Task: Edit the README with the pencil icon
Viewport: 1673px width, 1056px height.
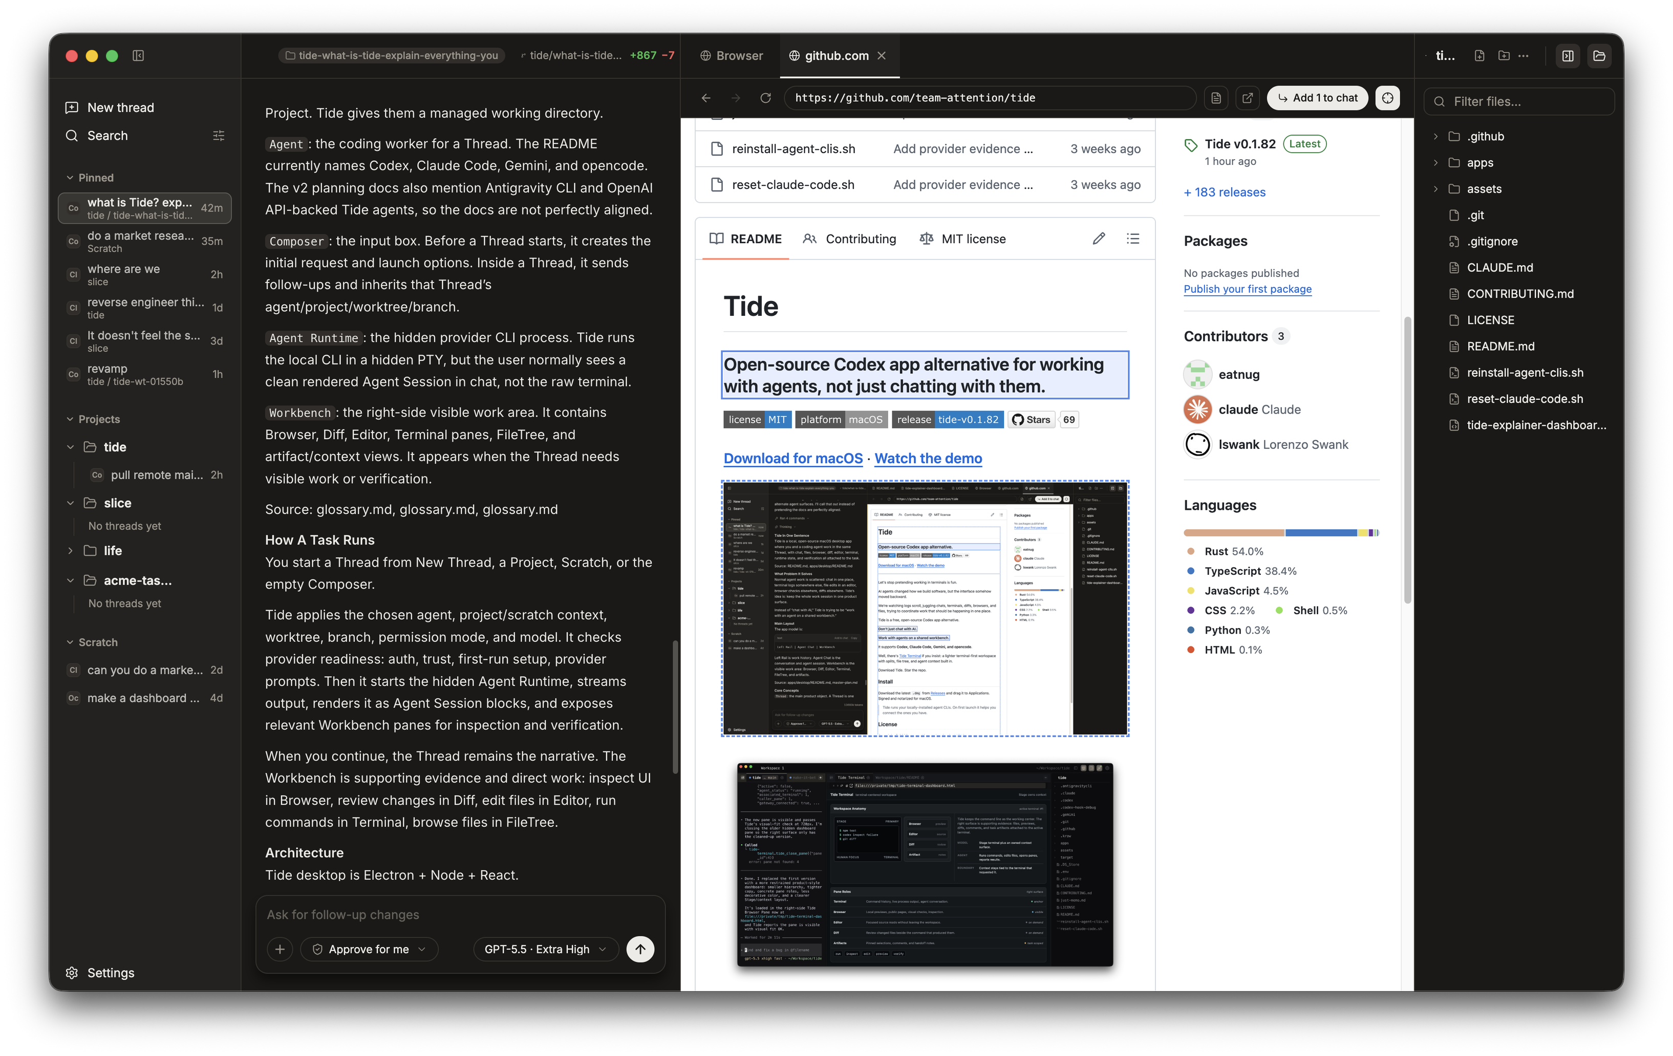Action: (x=1099, y=239)
